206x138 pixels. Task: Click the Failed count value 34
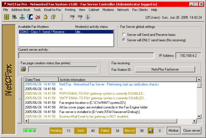117,131
